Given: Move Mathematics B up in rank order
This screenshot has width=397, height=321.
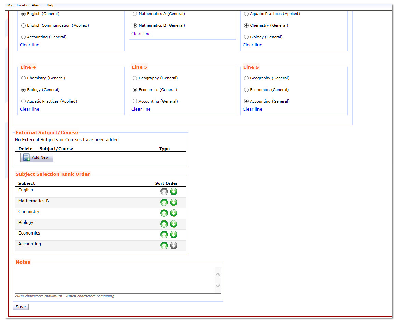Looking at the screenshot, I should [164, 202].
